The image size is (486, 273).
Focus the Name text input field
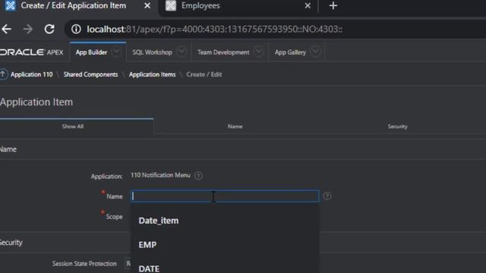[x=225, y=196]
